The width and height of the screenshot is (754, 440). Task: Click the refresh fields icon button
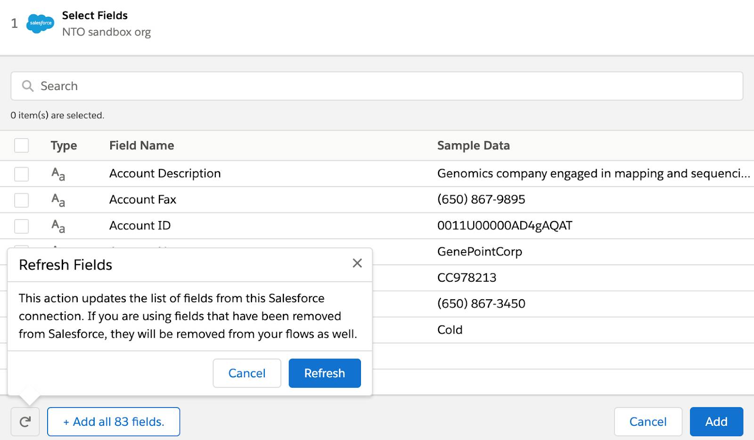coord(25,422)
